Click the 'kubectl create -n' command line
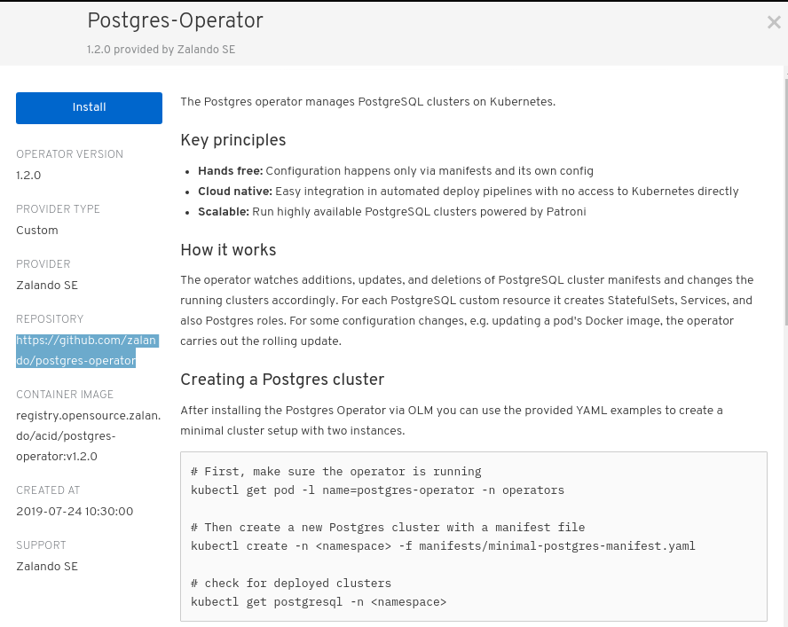The image size is (788, 627). (443, 546)
